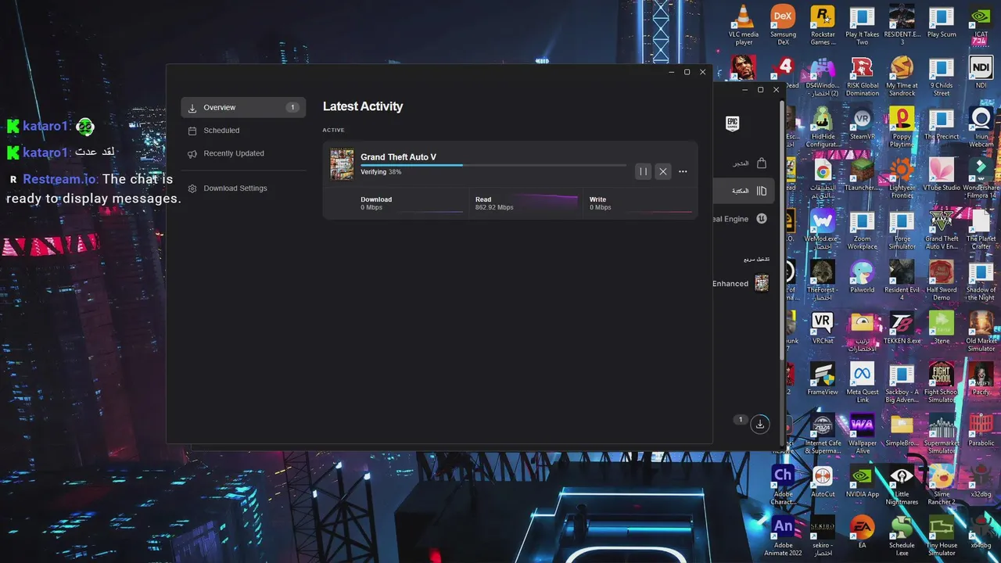Select the Overview tab in download manager

point(243,107)
